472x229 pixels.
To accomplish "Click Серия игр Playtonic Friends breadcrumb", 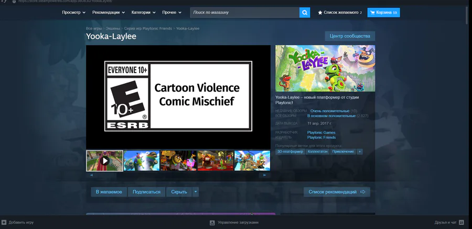I will (148, 29).
